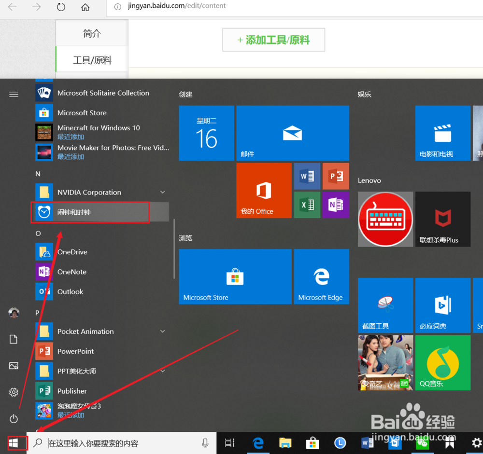The image size is (483, 454).
Task: Click the site info icon in address bar
Action: click(118, 6)
